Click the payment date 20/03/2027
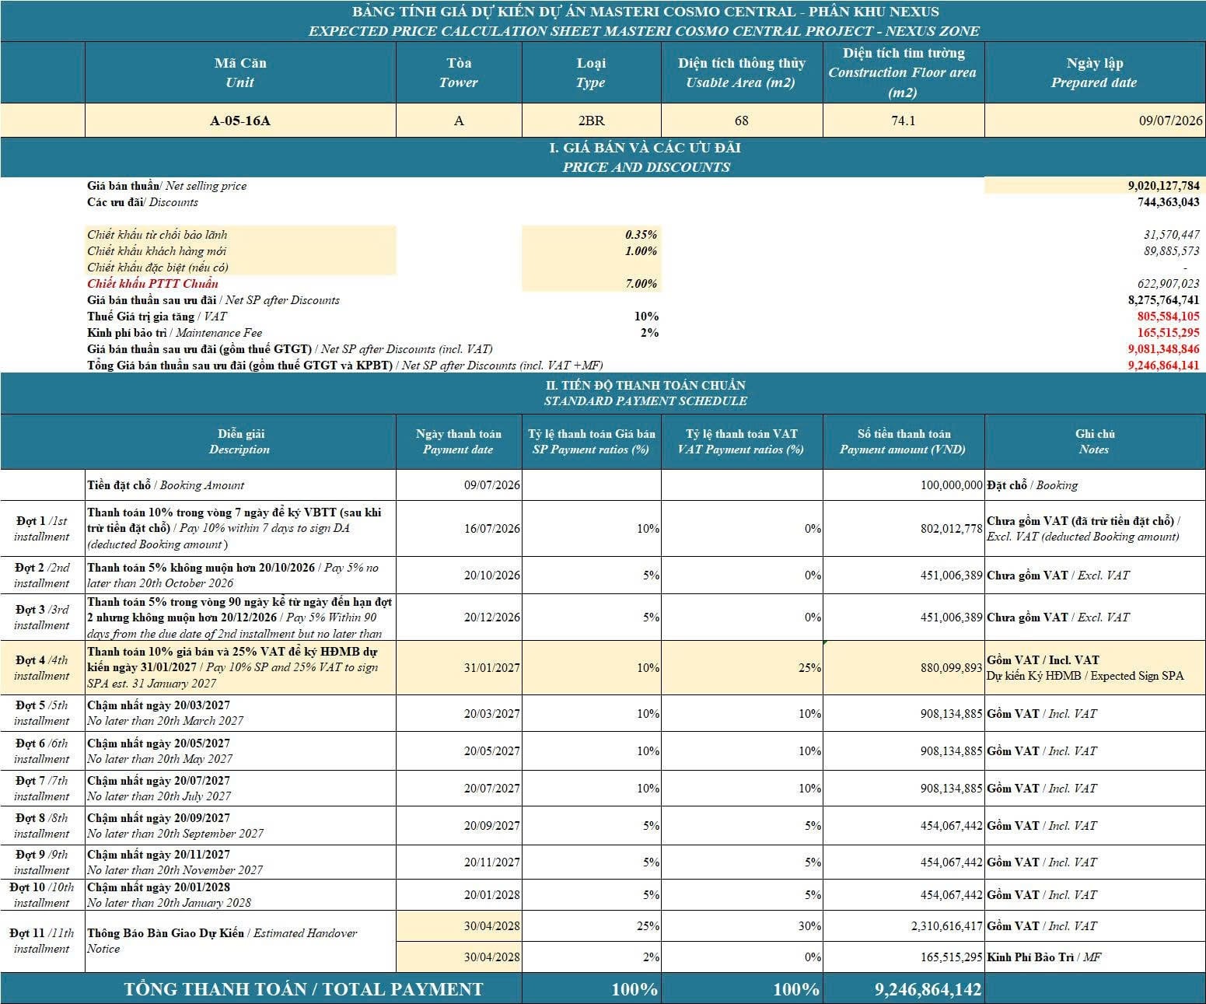This screenshot has width=1206, height=1004. (492, 714)
